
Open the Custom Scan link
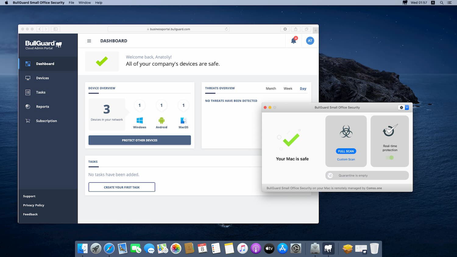click(346, 159)
